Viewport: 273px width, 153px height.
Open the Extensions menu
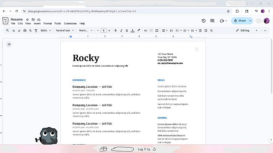tap(70, 23)
